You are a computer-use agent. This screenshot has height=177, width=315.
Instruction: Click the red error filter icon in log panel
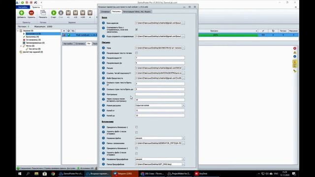(x=295, y=48)
